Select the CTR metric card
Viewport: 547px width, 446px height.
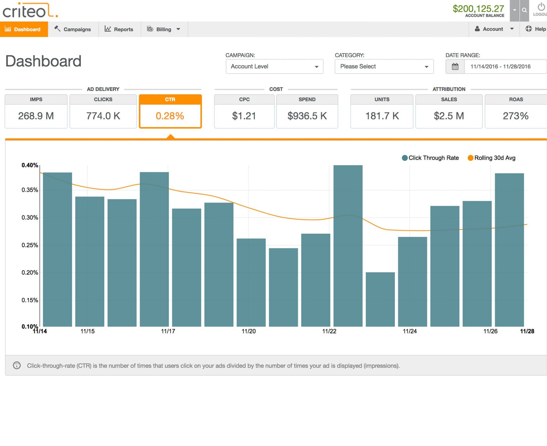tap(170, 111)
